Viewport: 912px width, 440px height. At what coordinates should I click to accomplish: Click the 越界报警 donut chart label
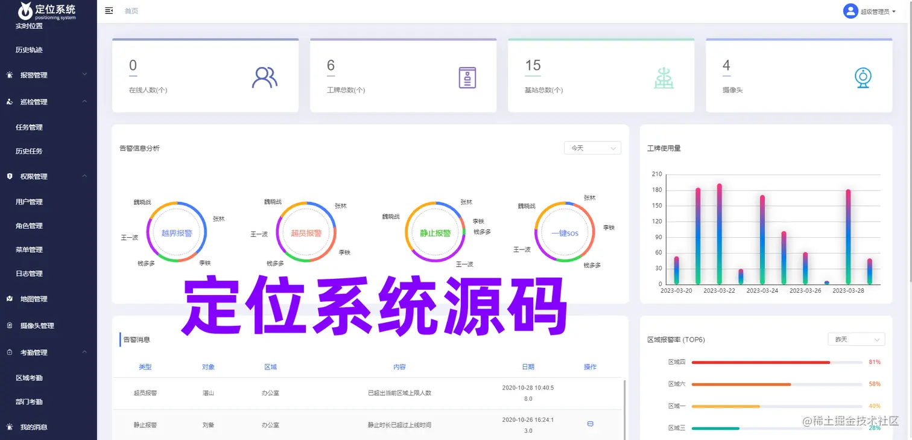coord(176,232)
